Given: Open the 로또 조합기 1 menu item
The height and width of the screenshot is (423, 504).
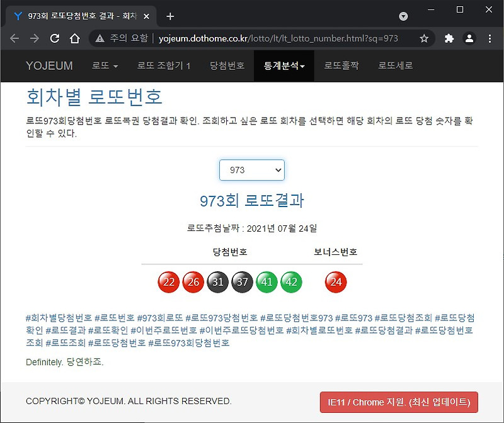Looking at the screenshot, I should (x=164, y=65).
